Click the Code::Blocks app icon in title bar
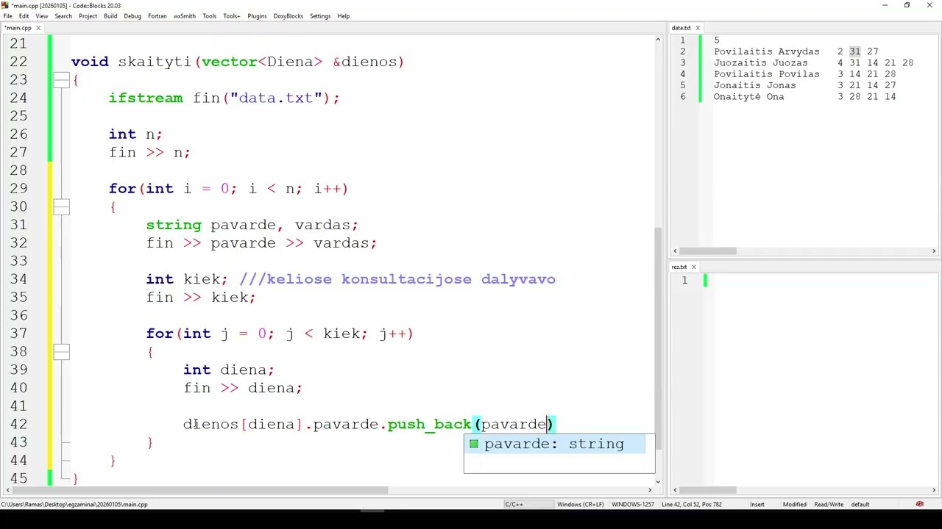Viewport: 942px width, 529px height. [x=4, y=5]
